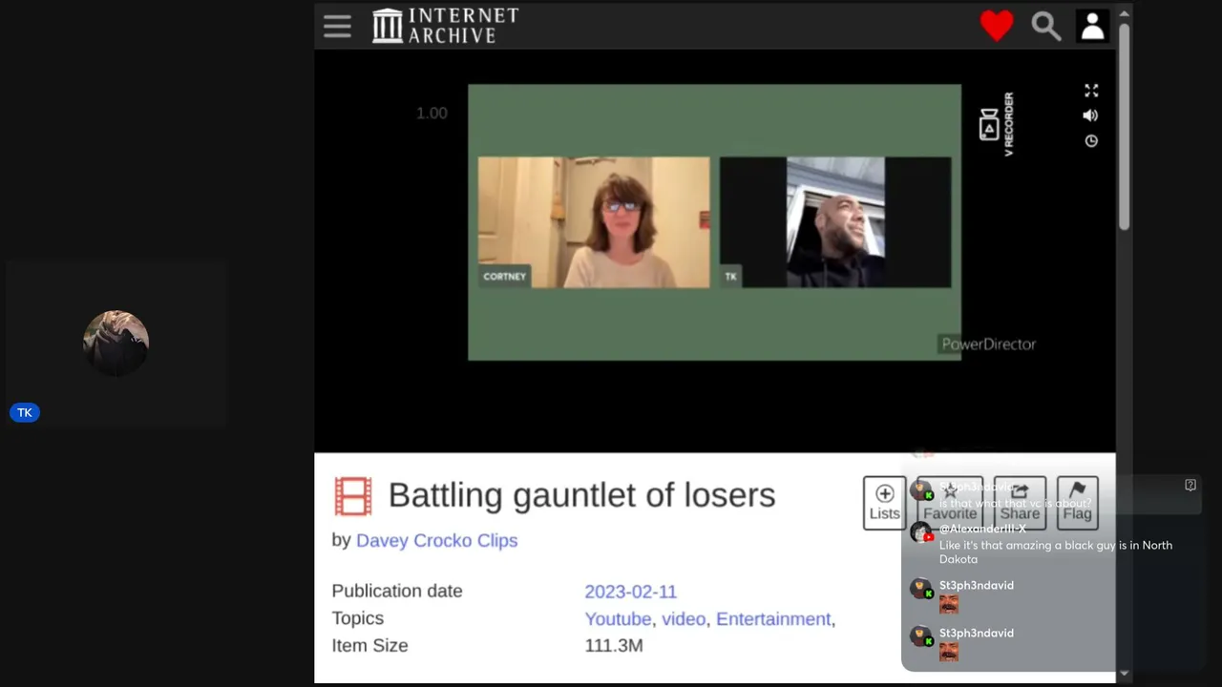The image size is (1222, 687).
Task: Click the blue TK name badge
Action: (25, 412)
